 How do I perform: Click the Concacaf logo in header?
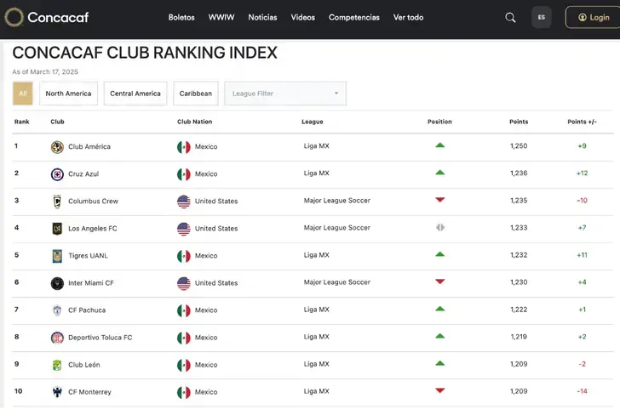47,17
